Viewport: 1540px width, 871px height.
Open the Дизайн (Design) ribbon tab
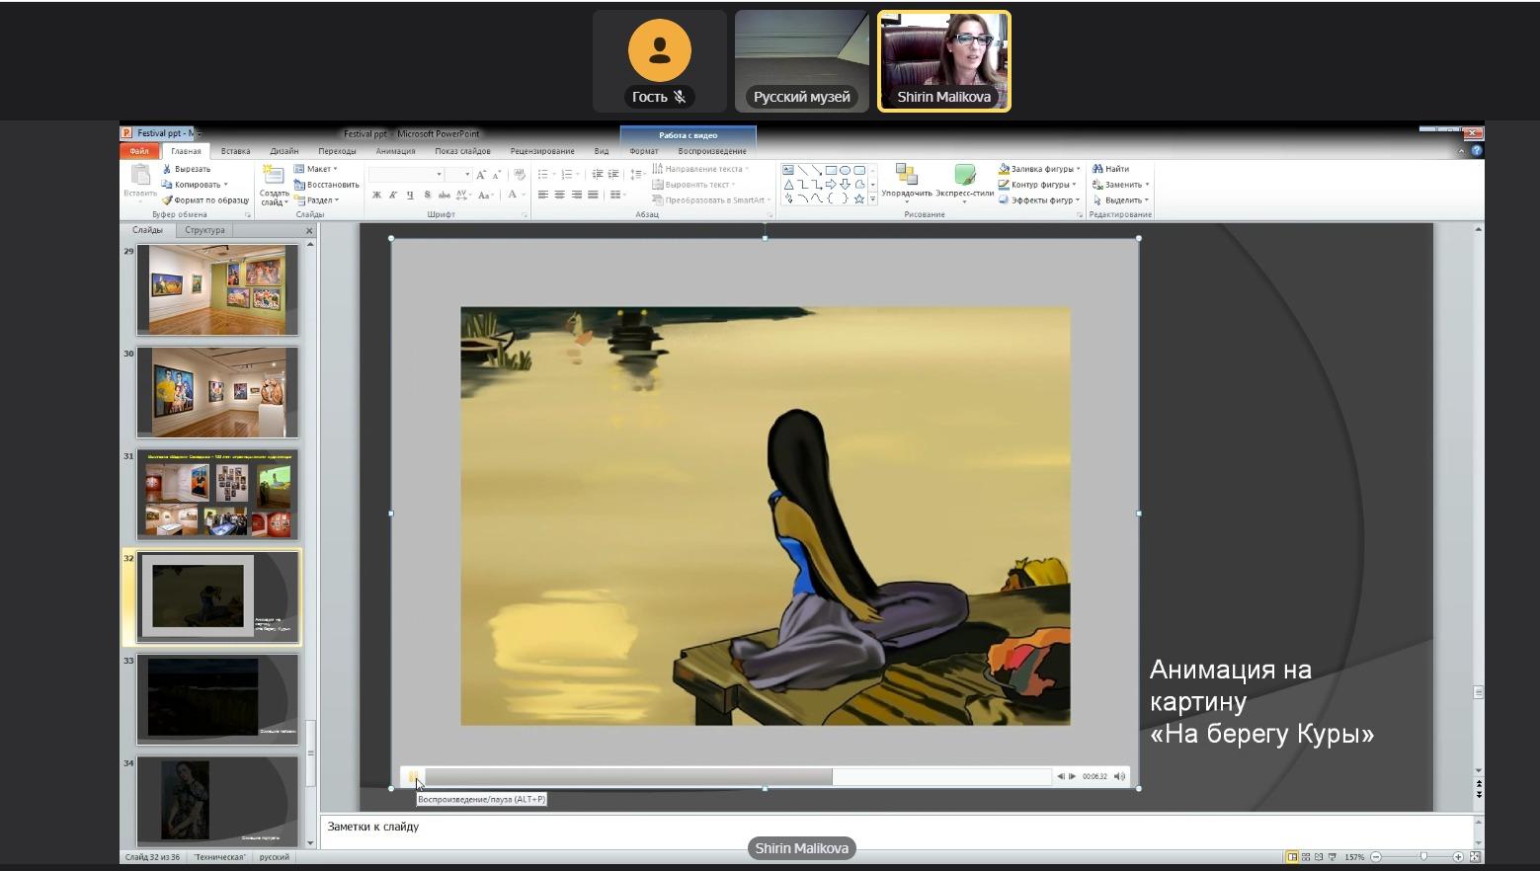[284, 151]
